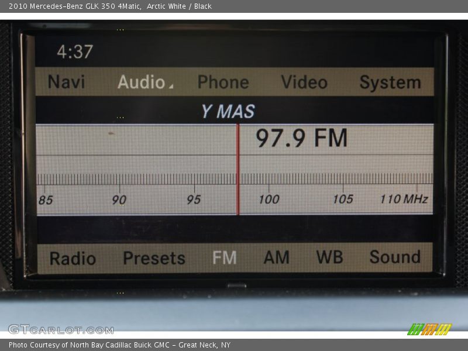Click the red tuner frequency marker

[238, 170]
